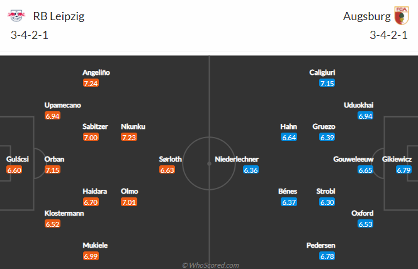
Task: Click Niederlechner's 6.36 rating badge
Action: coord(251,170)
